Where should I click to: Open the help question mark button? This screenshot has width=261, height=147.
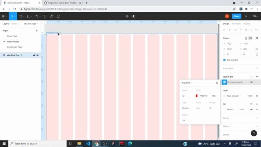(x=254, y=133)
